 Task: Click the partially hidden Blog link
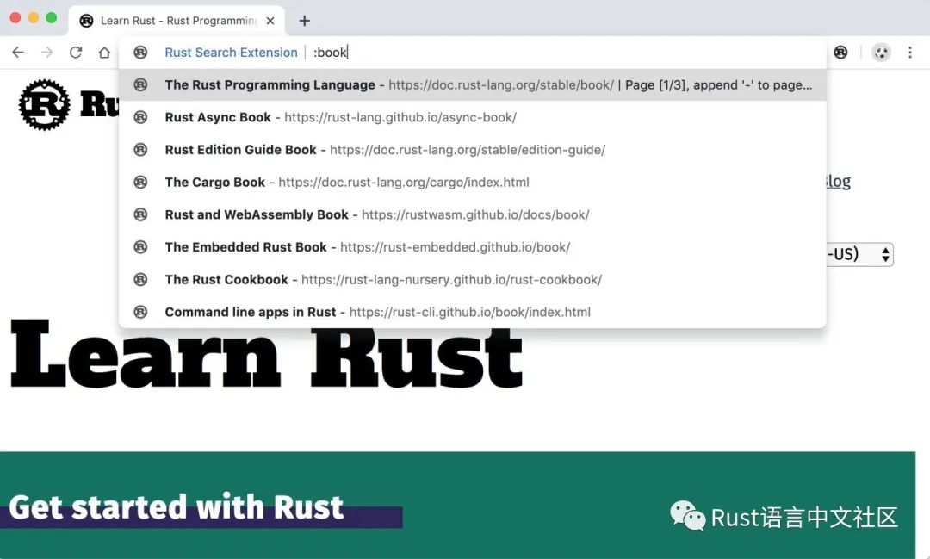839,182
